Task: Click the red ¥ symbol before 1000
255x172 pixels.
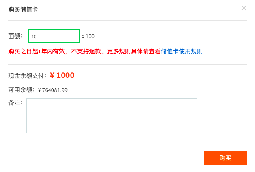Action: [x=52, y=75]
